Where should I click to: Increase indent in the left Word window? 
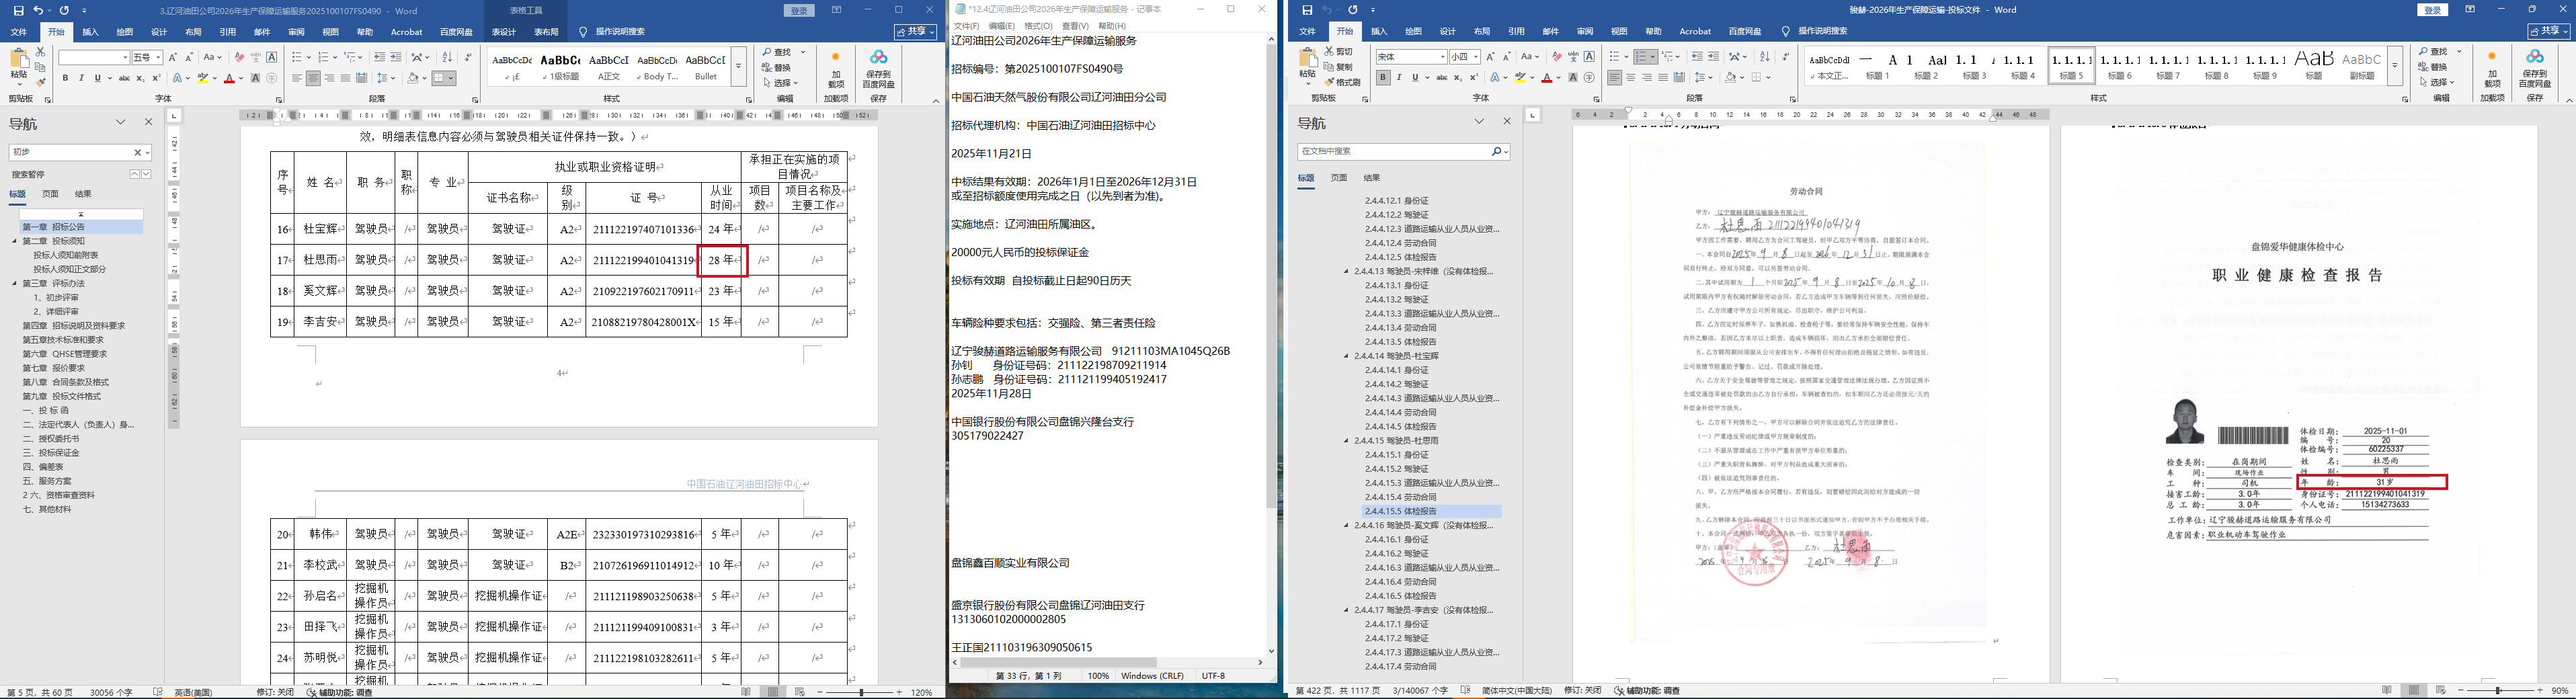(x=396, y=57)
